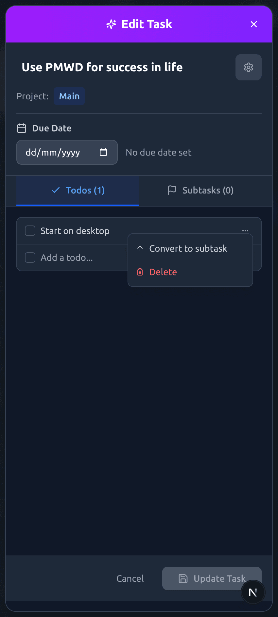Click the sparkle icon beside Edit Task
Image resolution: width=278 pixels, height=617 pixels.
pos(111,24)
